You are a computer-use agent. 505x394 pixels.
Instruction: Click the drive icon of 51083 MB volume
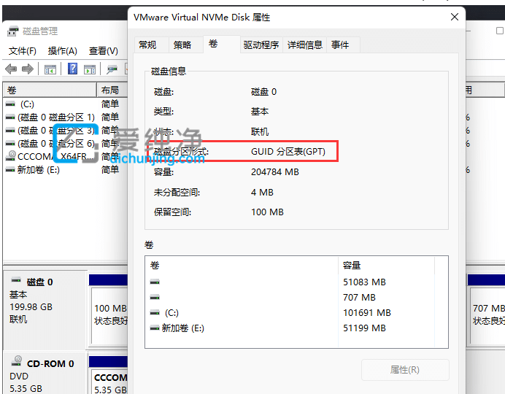[x=155, y=282]
